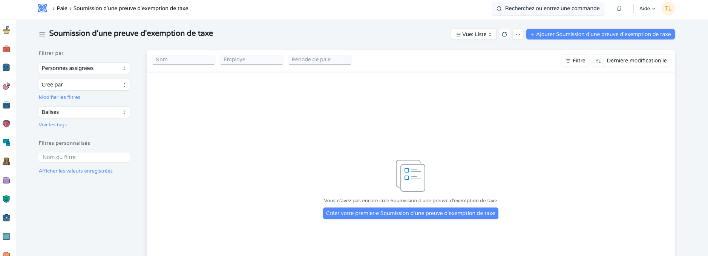Expand the Personnes assignées dropdown
708x256 pixels.
(x=84, y=68)
